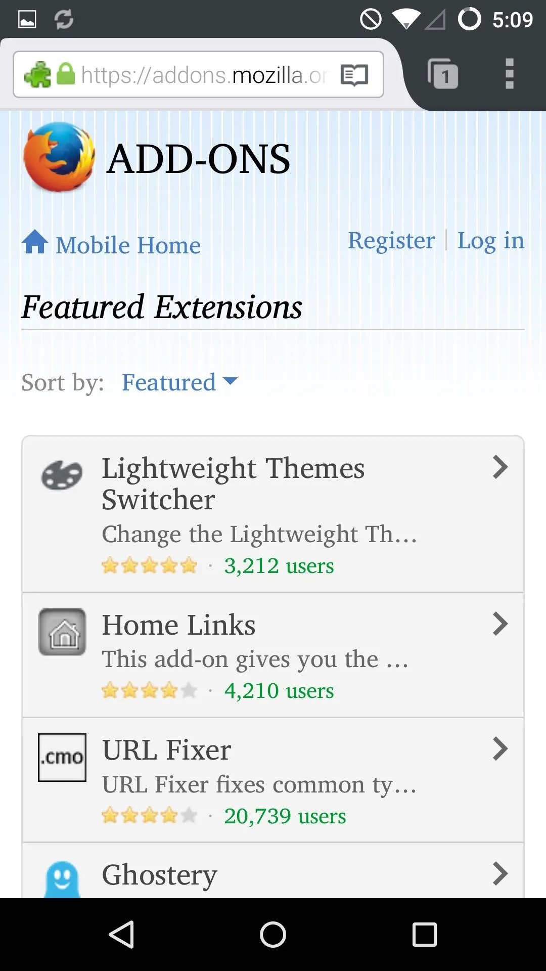This screenshot has height=971, width=546.
Task: Expand the URL Fixer chevron arrow
Action: pyautogui.click(x=500, y=749)
